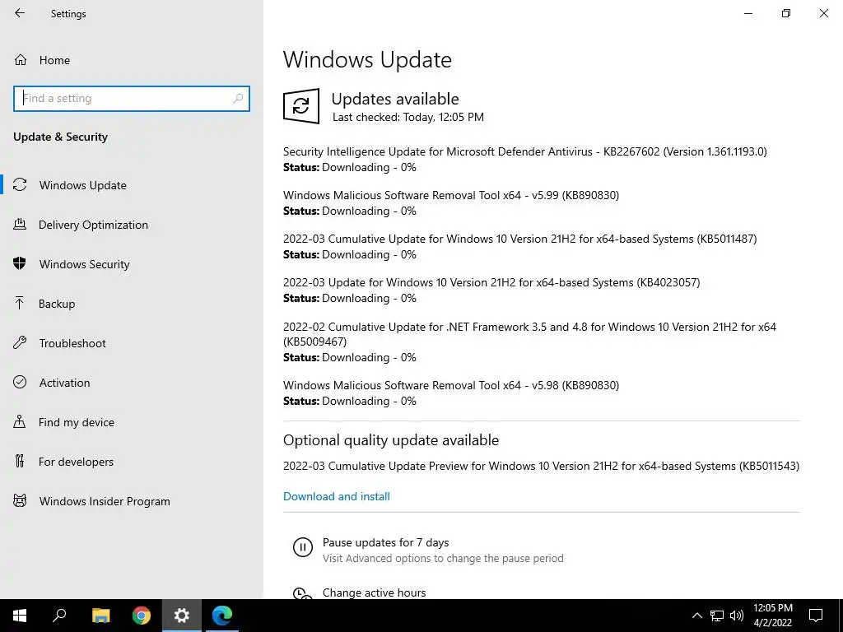Launch Microsoft Edge from the taskbar

[x=222, y=616]
